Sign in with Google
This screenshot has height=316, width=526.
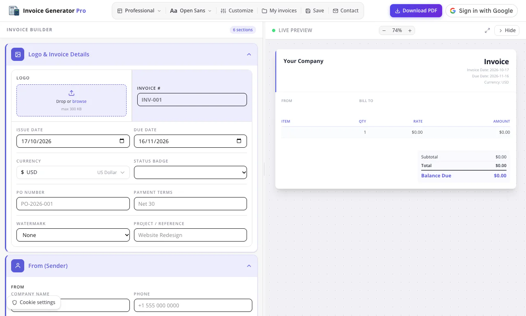tap(482, 11)
